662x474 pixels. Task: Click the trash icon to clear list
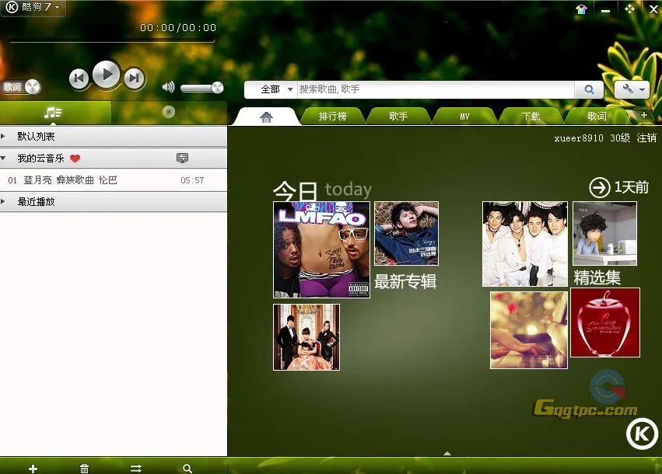84,469
